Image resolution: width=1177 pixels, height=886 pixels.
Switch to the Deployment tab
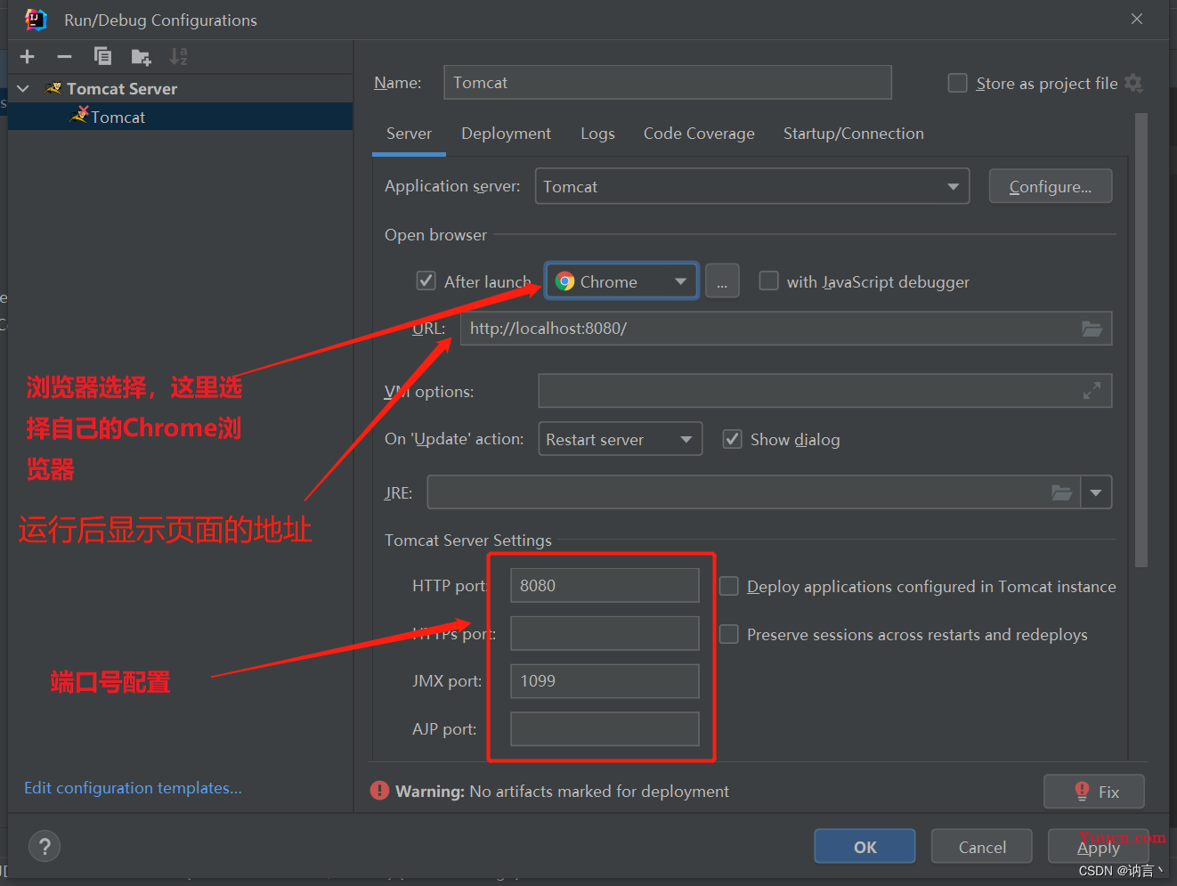point(506,134)
